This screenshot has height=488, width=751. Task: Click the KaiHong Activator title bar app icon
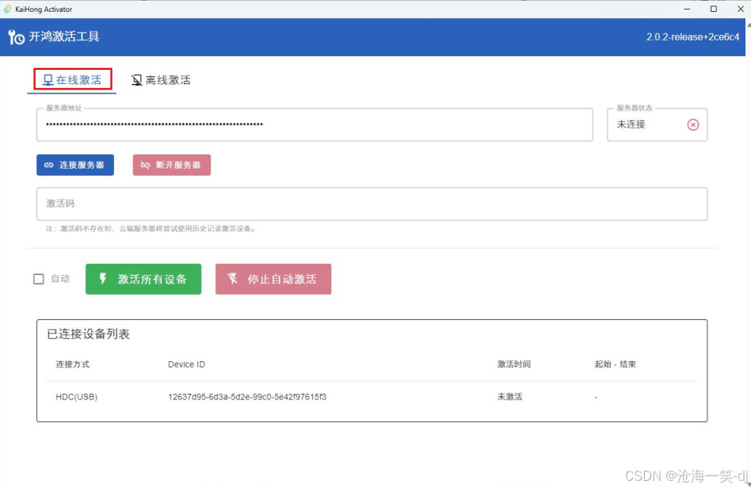[x=7, y=9]
